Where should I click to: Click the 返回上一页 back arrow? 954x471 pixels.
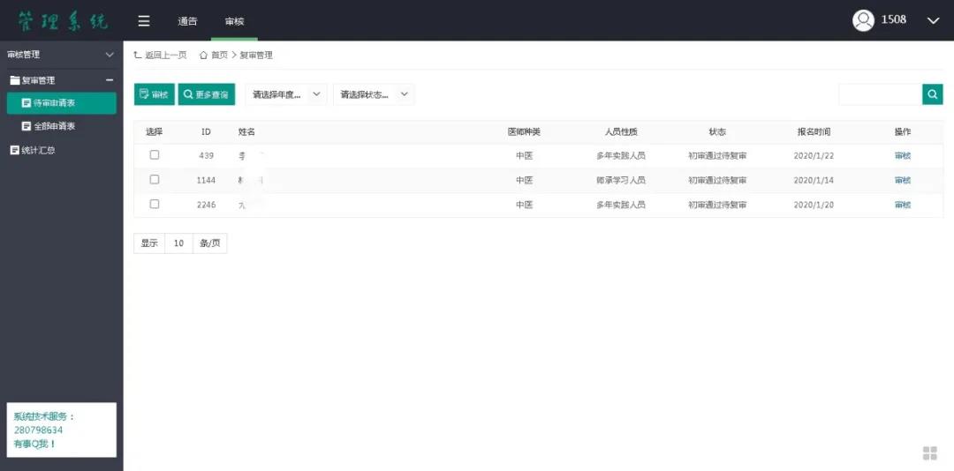point(138,55)
